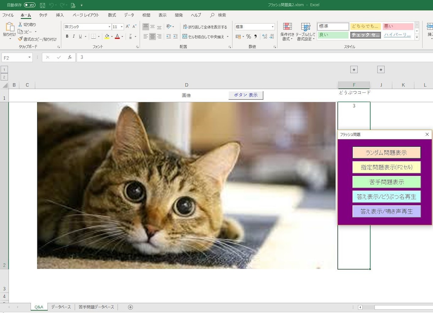
Task: Open the borders dropdown arrow
Action: click(98, 37)
